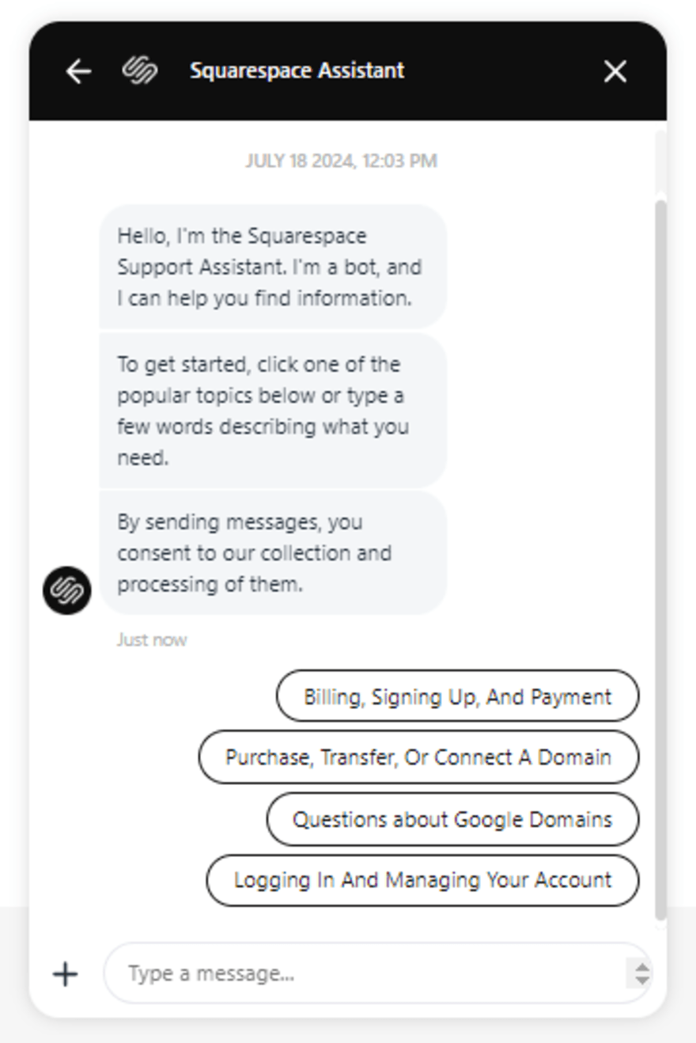696x1043 pixels.
Task: Click the Type a message input field
Action: coord(316,973)
